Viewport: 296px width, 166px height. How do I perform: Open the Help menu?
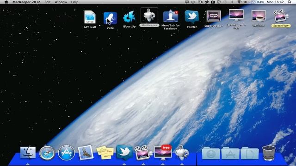74,2
